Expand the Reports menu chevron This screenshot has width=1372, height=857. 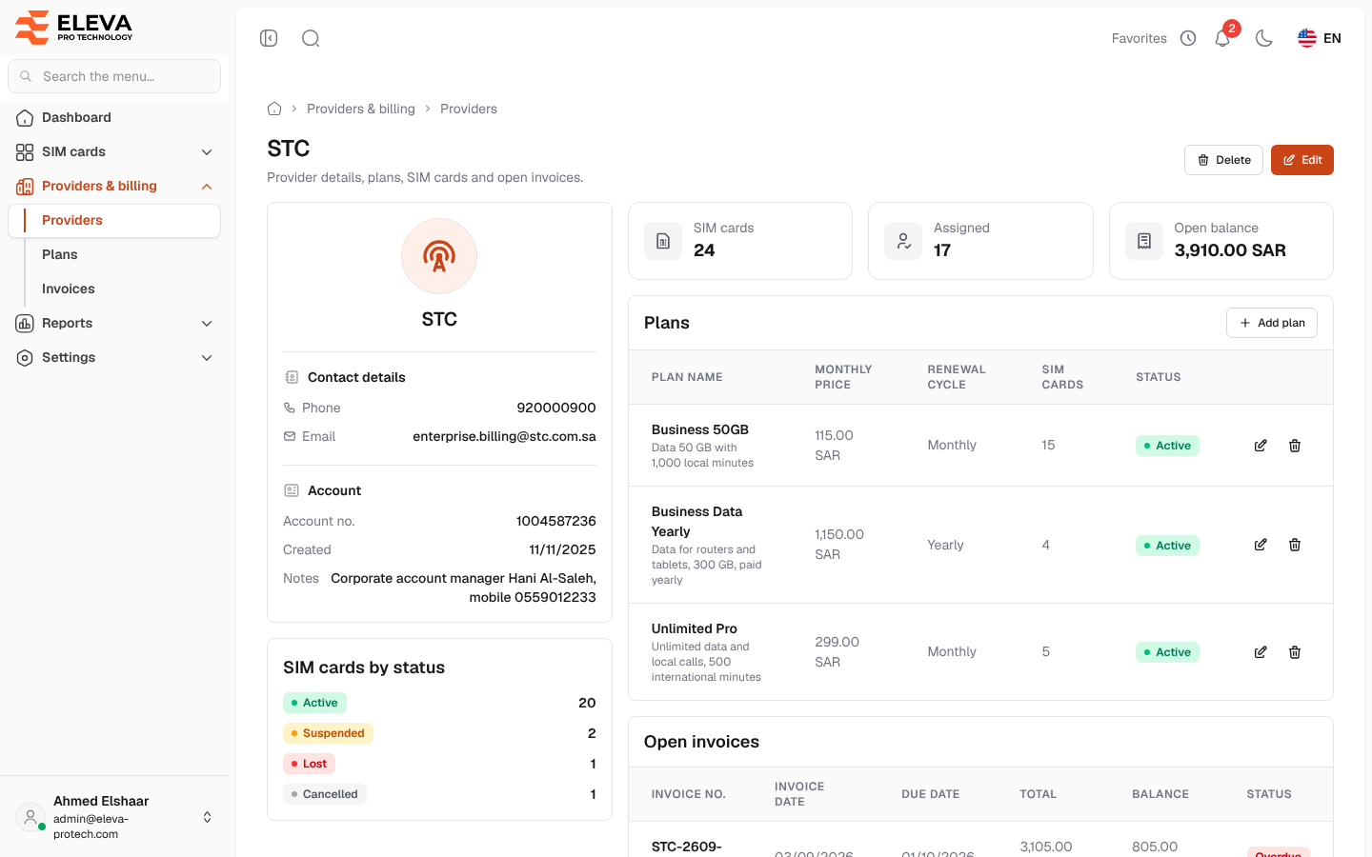(x=207, y=324)
